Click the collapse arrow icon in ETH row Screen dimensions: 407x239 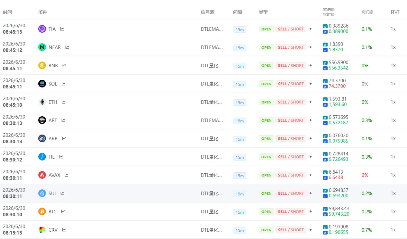[x=310, y=102]
